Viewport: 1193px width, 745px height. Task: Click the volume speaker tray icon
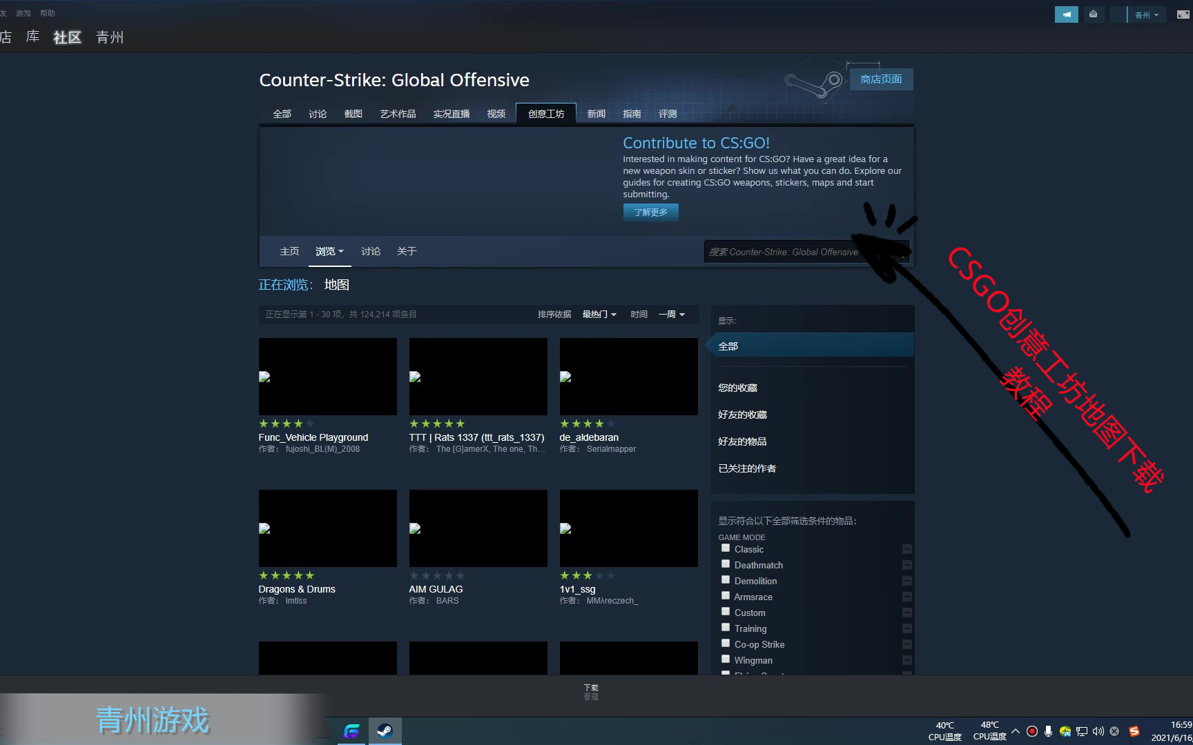pos(1098,731)
